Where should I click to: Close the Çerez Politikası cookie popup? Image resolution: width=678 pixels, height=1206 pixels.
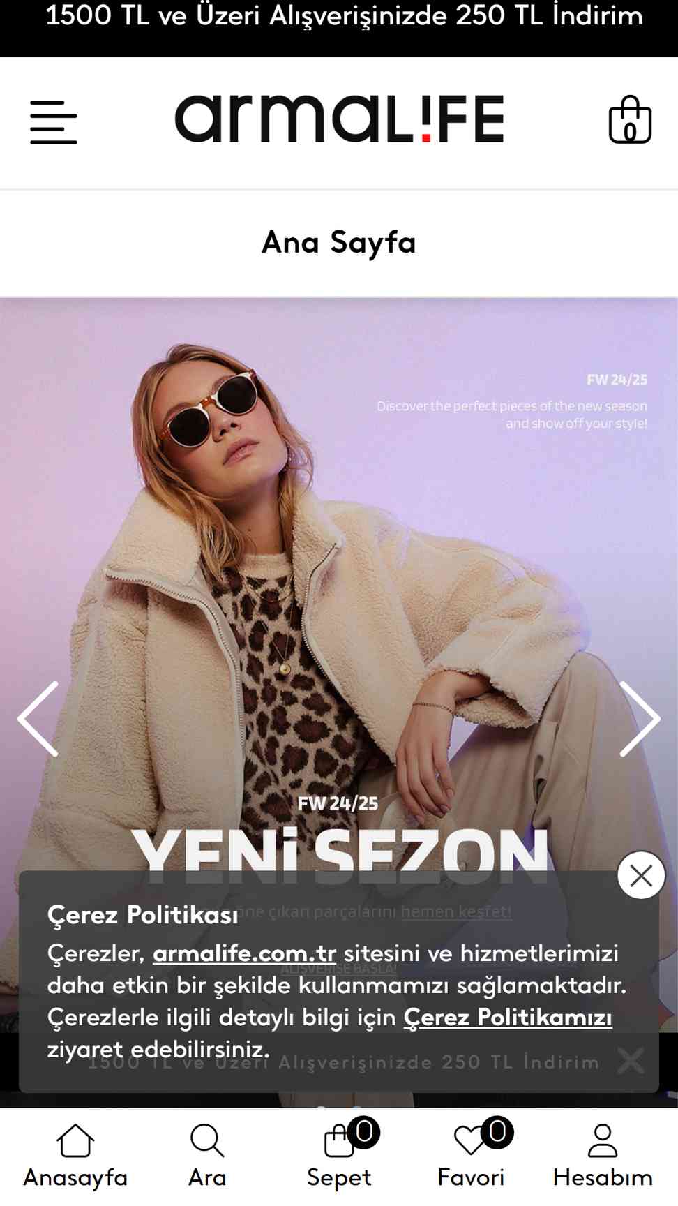(x=641, y=875)
